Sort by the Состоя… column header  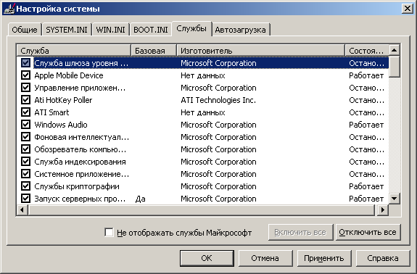[367, 50]
